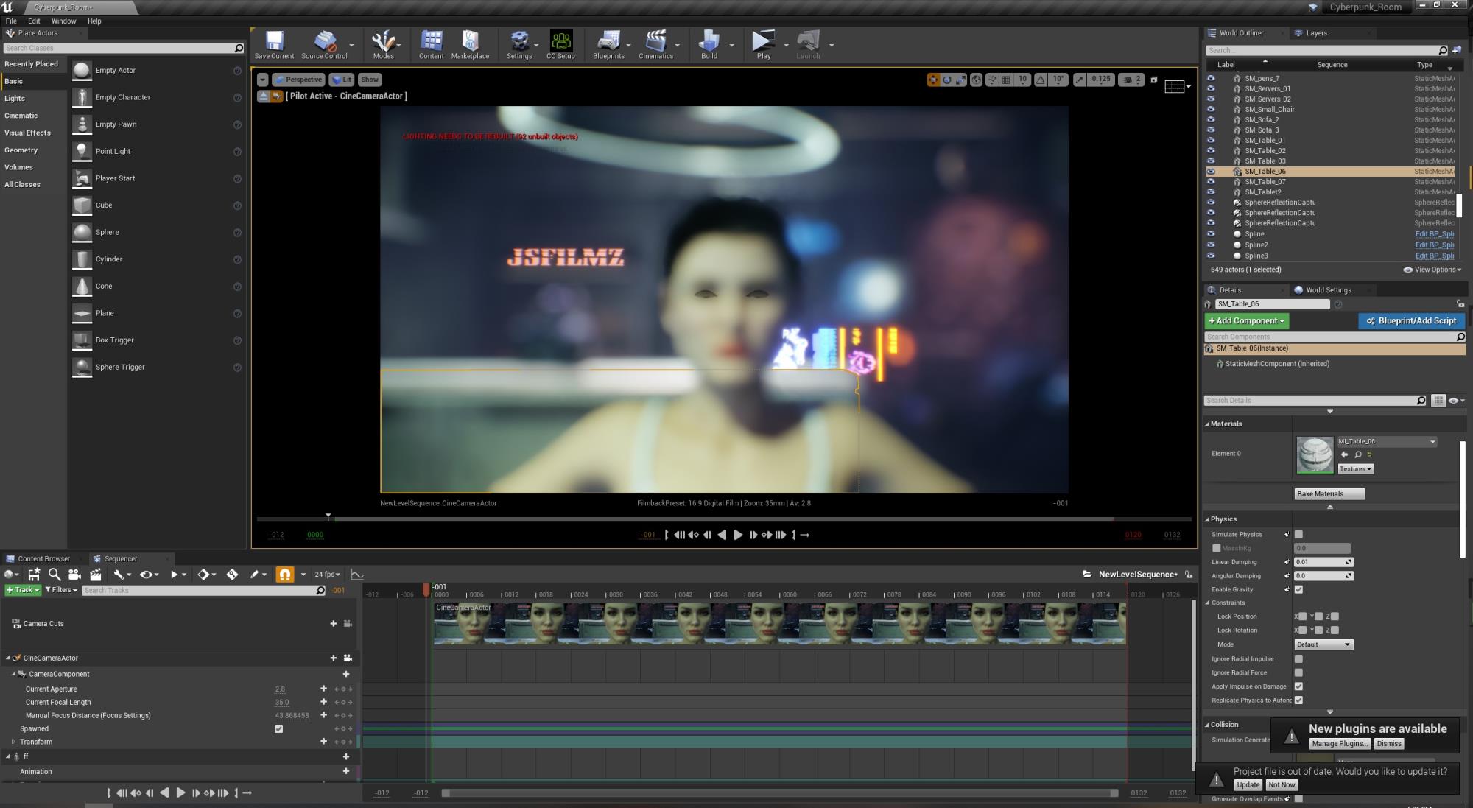Open the Mi_Table_06 material dropdown
1473x808 pixels.
tap(1387, 441)
